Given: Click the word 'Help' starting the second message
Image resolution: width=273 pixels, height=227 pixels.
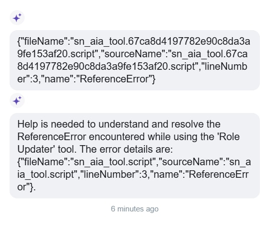Looking at the screenshot, I should click(28, 124).
